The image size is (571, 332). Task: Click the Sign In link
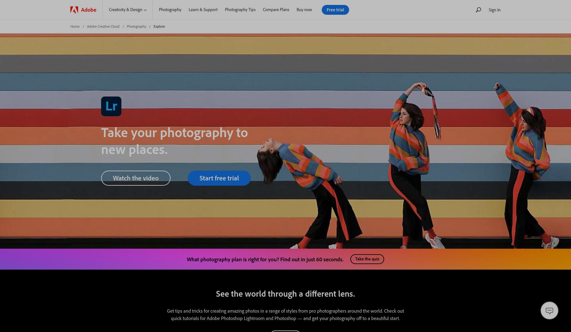(494, 10)
